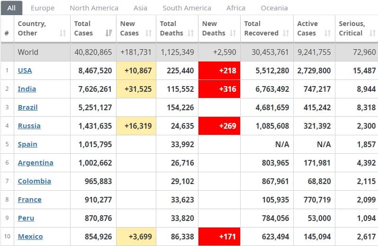The image size is (378, 246).
Task: Switch to the Africa tab
Action: pos(236,8)
